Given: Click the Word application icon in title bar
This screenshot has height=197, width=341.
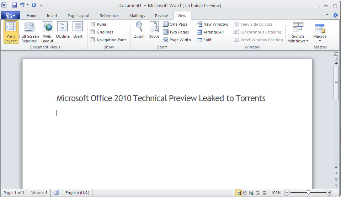Looking at the screenshot, I should tap(4, 5).
